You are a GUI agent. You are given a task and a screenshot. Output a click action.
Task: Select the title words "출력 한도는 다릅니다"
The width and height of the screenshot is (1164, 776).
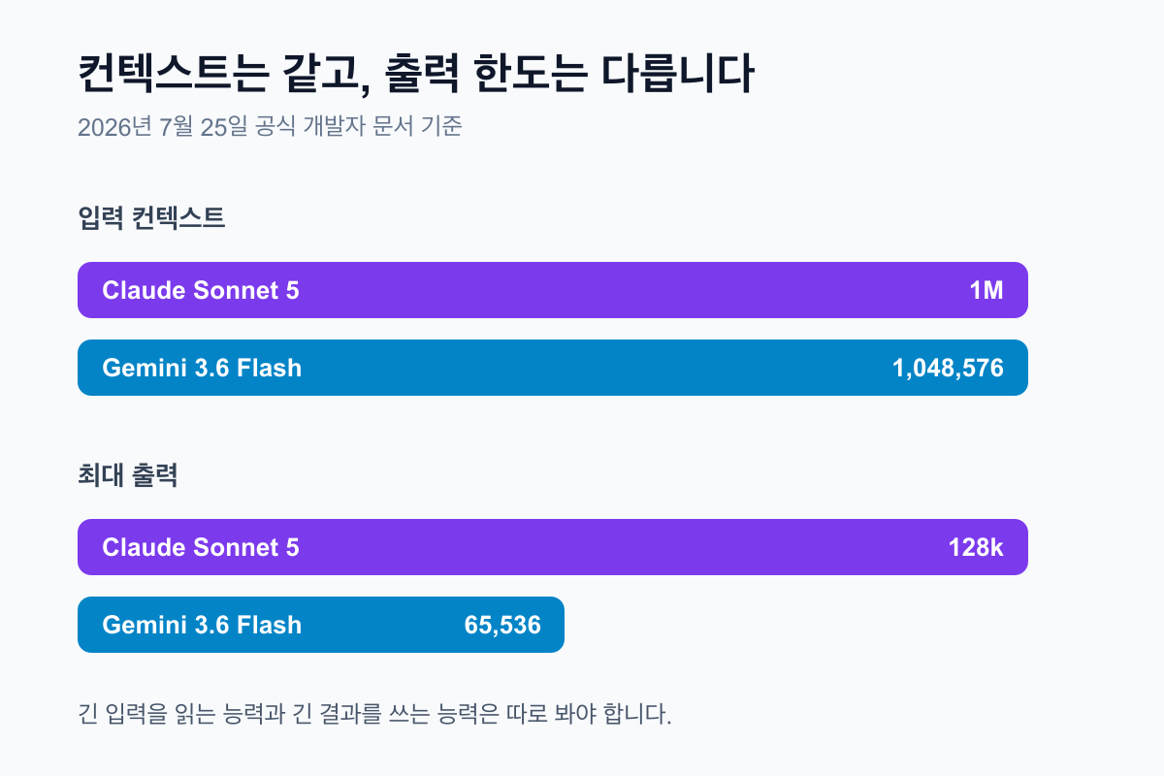coord(568,75)
